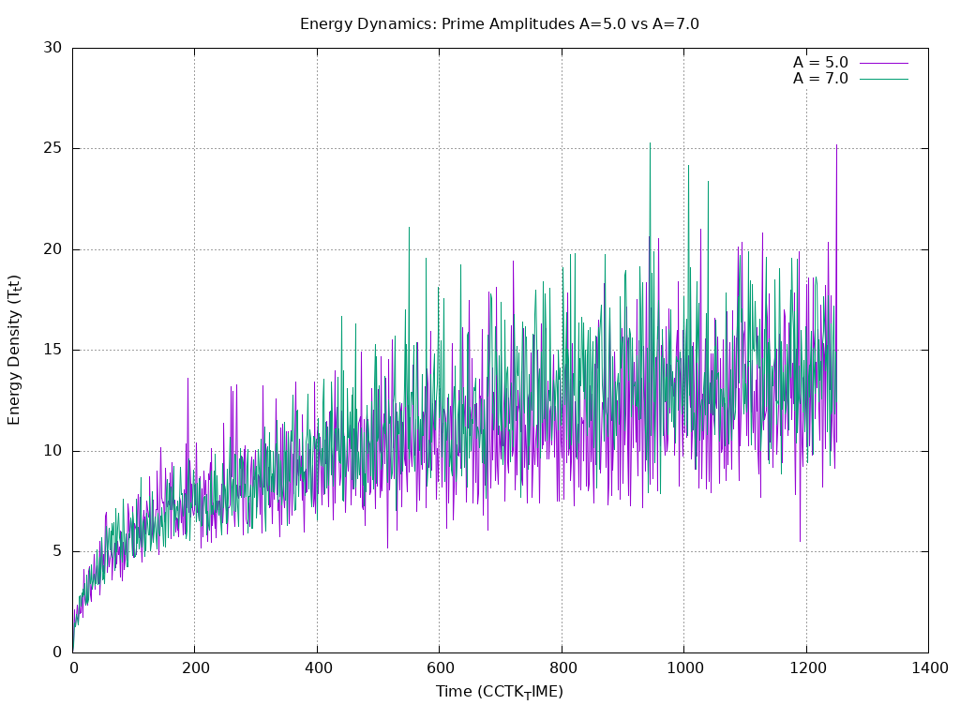
Task: Click the purple dip bottom near time 1190
Action: click(x=800, y=541)
